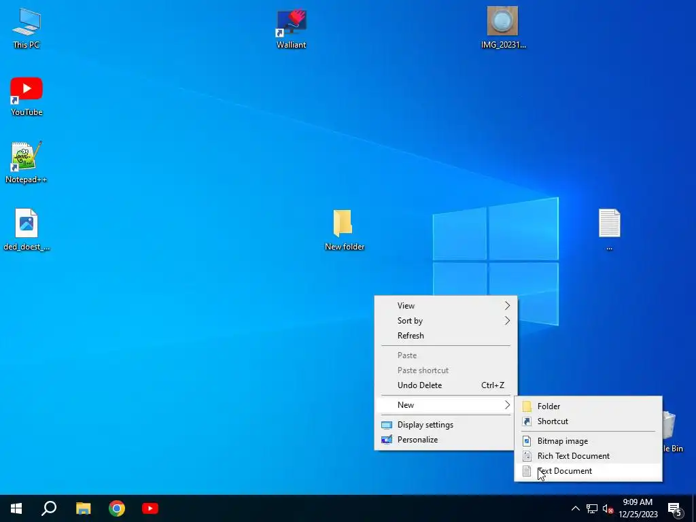696x522 pixels.
Task: Click the Folder icon in New submenu
Action: (527, 406)
